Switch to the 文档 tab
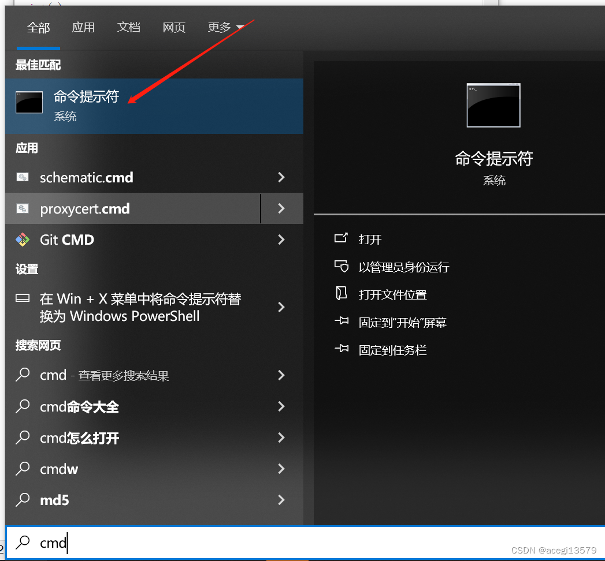 (129, 27)
